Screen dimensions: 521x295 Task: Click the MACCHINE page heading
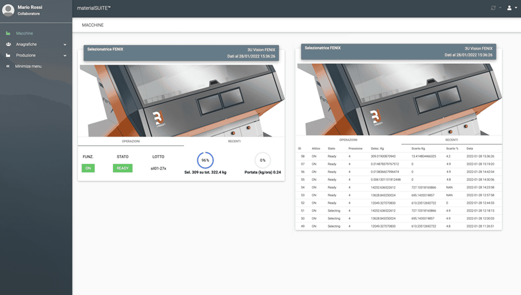click(x=93, y=25)
